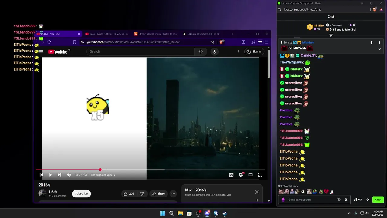Launch Steam from the taskbar
Screen dimensions: 387x218
(x=225, y=213)
